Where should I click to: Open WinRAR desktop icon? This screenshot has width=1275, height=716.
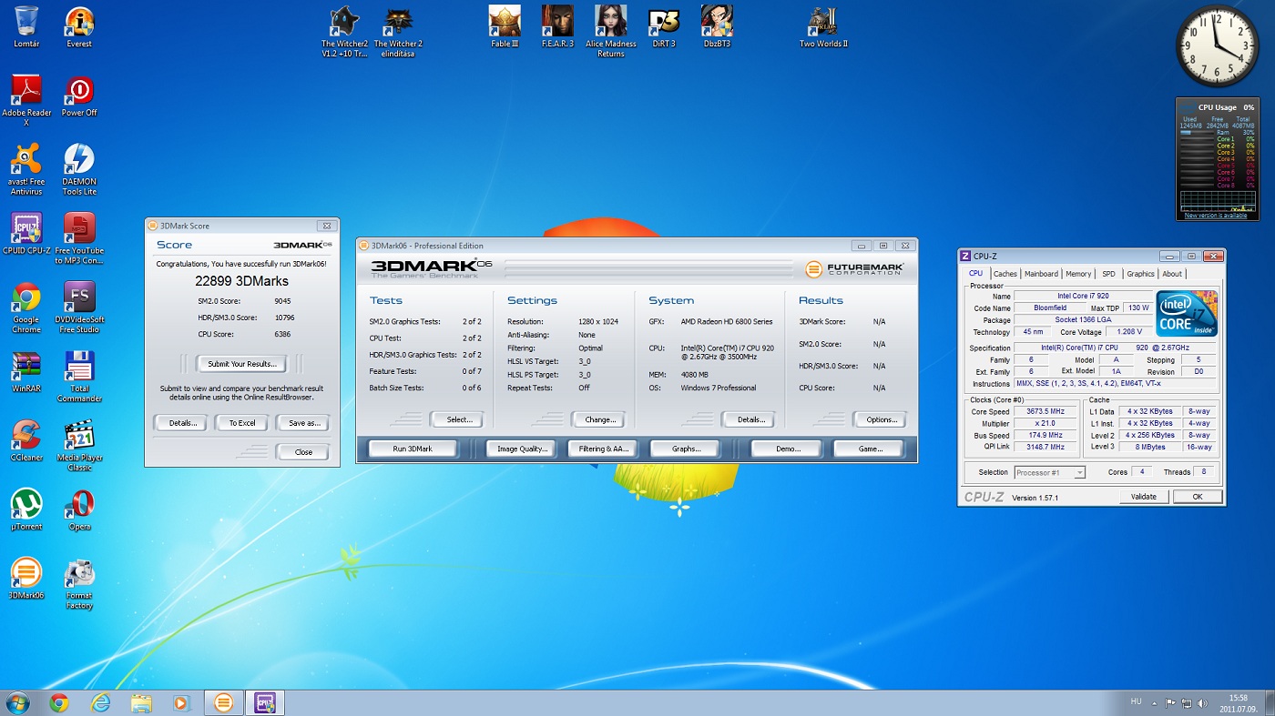[x=26, y=372]
